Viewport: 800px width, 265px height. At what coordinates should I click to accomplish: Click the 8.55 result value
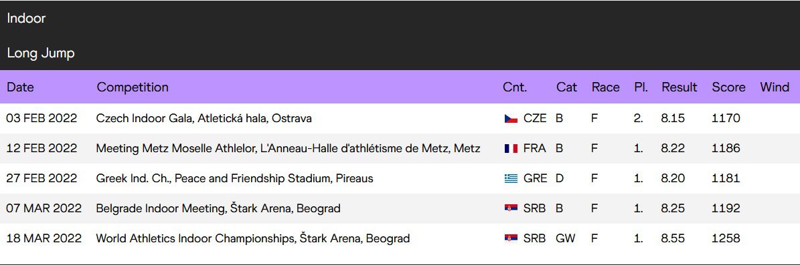pyautogui.click(x=673, y=238)
